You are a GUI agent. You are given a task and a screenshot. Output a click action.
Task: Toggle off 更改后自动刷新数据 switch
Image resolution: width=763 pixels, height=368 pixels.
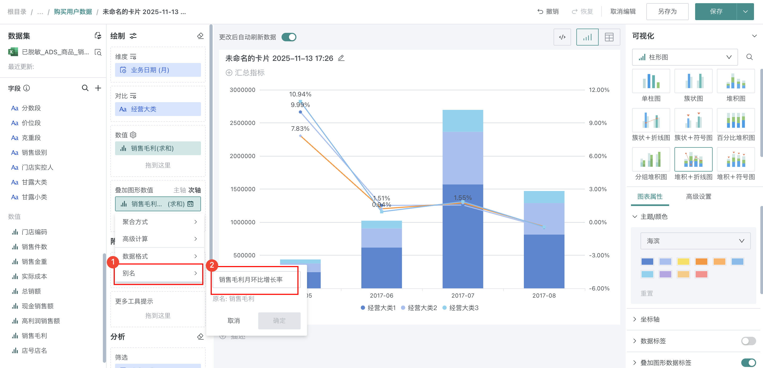point(289,37)
